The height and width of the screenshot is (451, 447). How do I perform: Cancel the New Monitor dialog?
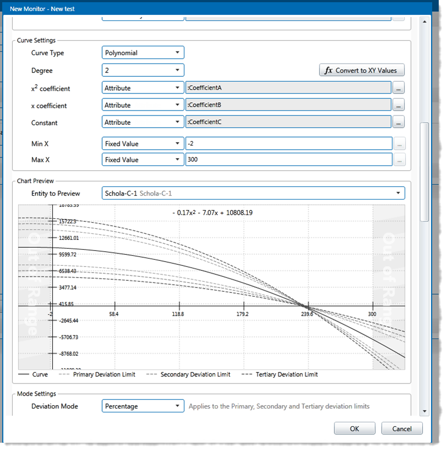coord(402,429)
